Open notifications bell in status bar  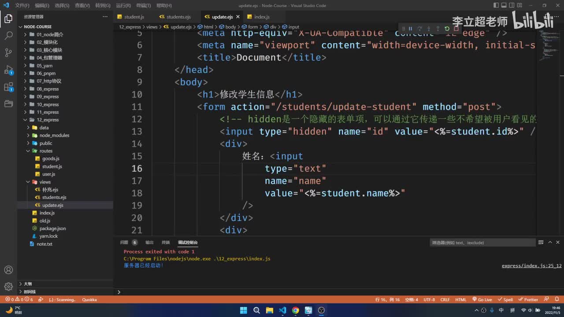(x=558, y=299)
